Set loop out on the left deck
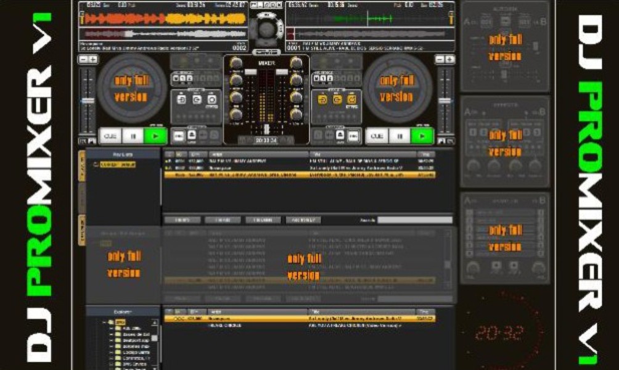619x370 pixels. 197,99
